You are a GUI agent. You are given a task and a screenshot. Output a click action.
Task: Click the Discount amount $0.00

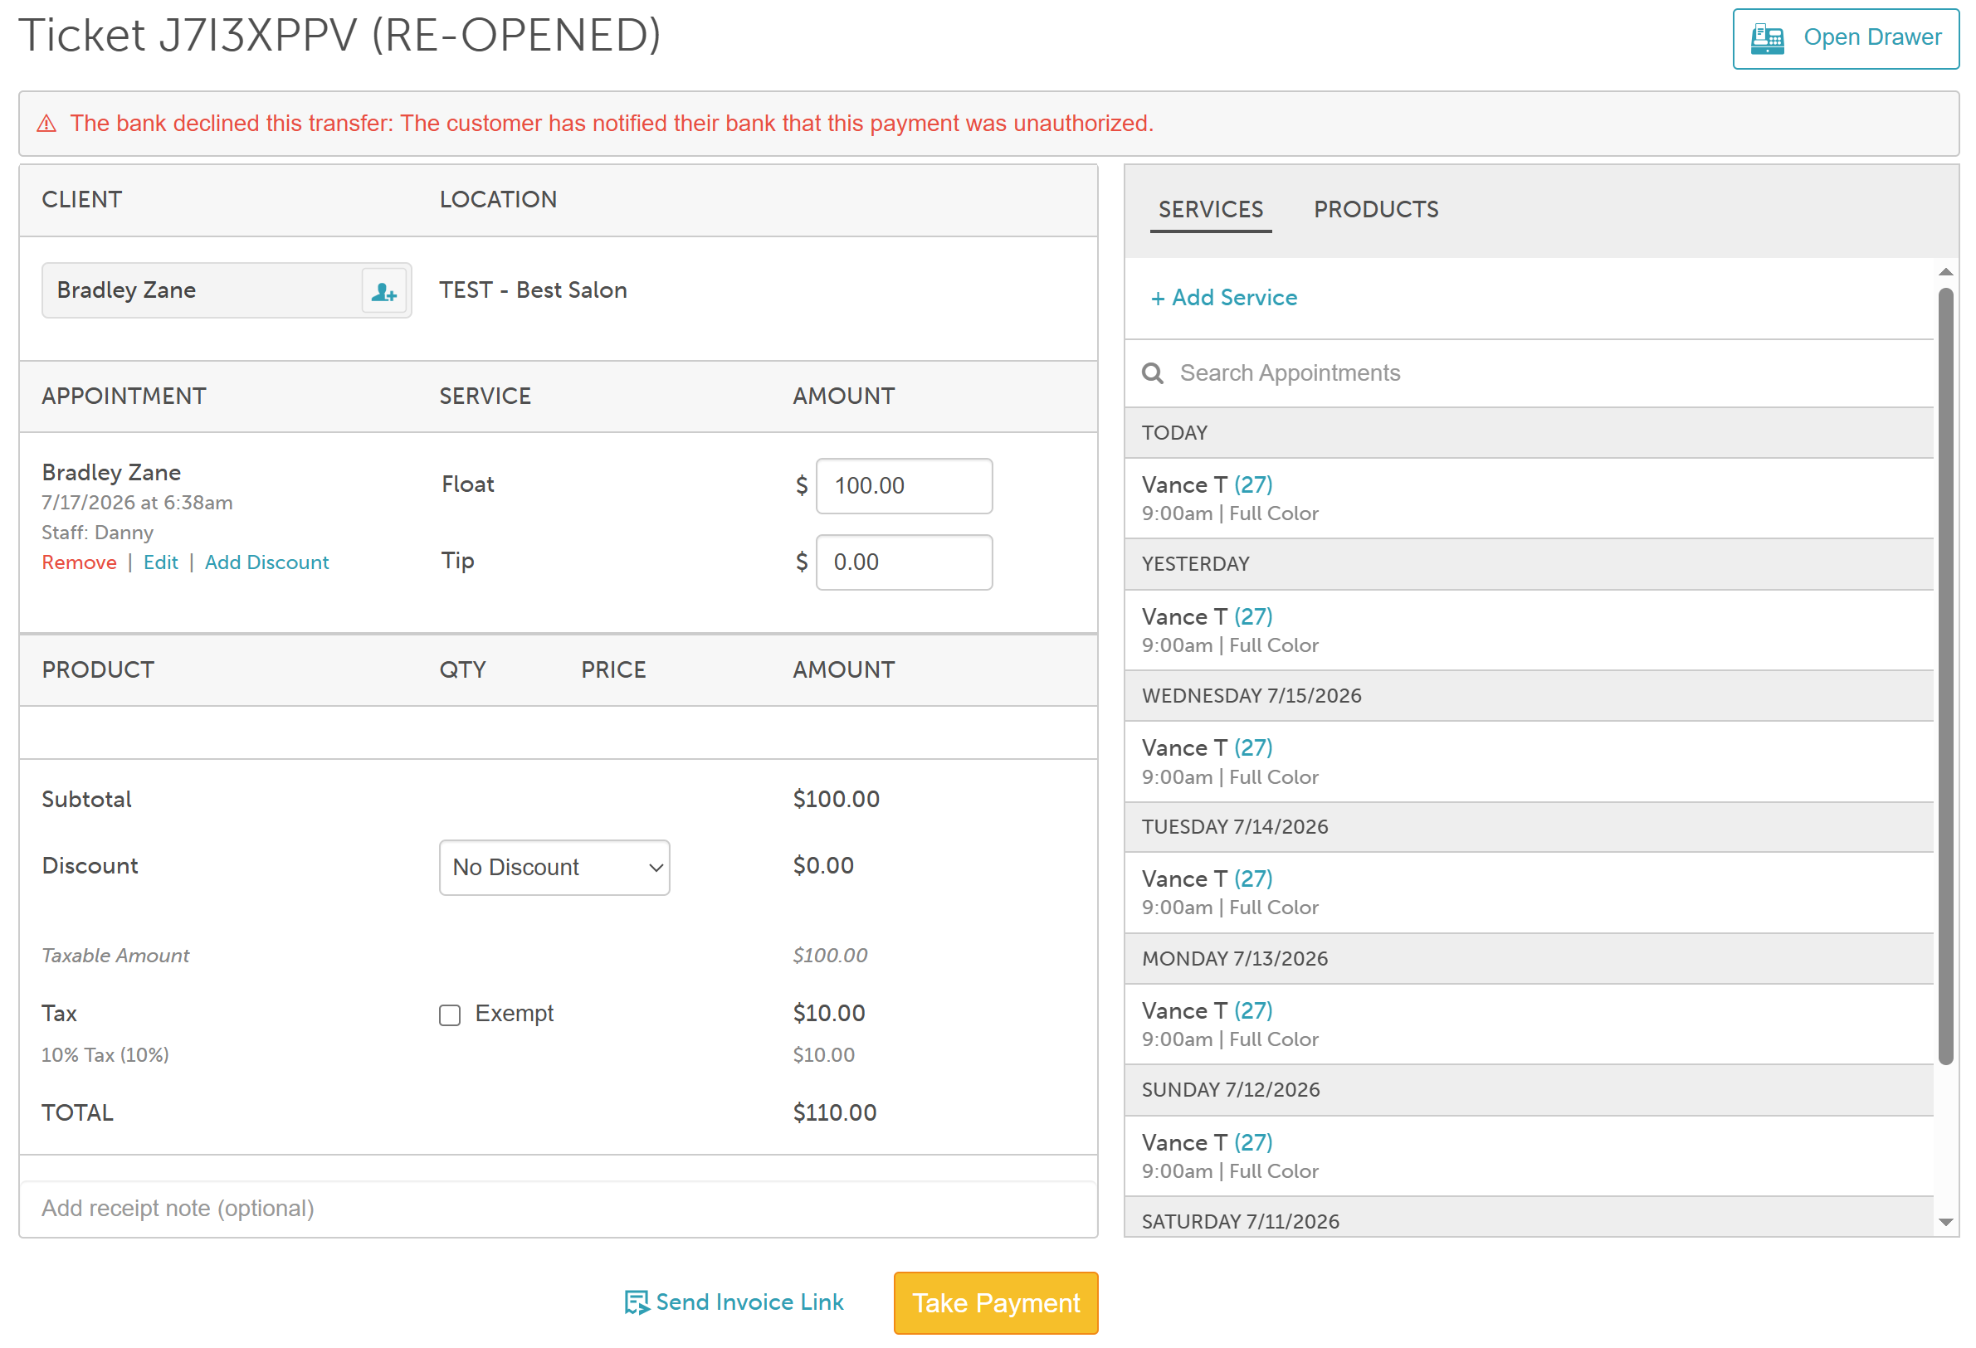(x=823, y=866)
